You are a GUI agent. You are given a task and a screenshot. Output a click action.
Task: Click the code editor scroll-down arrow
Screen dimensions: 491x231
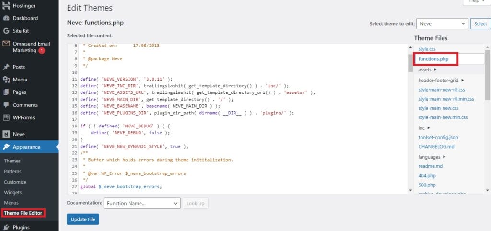point(410,190)
